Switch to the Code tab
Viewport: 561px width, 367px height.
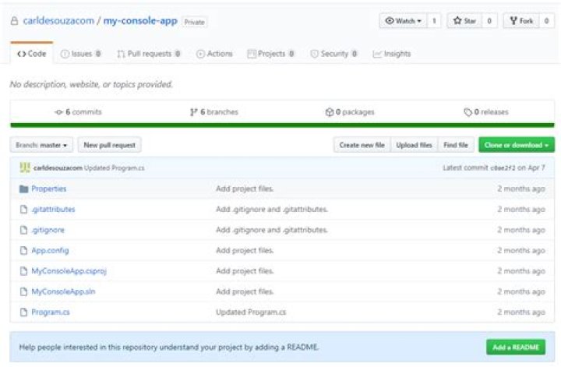[x=32, y=54]
